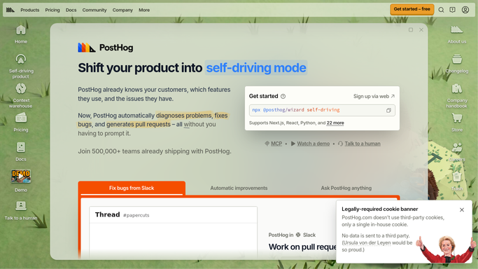Open the Home desktop icon
This screenshot has height=269, width=478.
[x=21, y=34]
